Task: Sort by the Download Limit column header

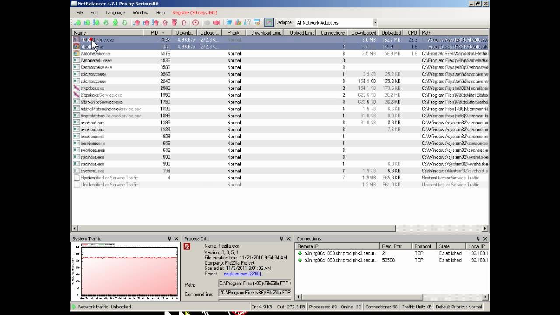Action: click(266, 33)
